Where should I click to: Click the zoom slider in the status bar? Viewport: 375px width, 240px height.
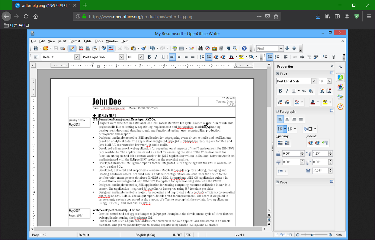313,235
